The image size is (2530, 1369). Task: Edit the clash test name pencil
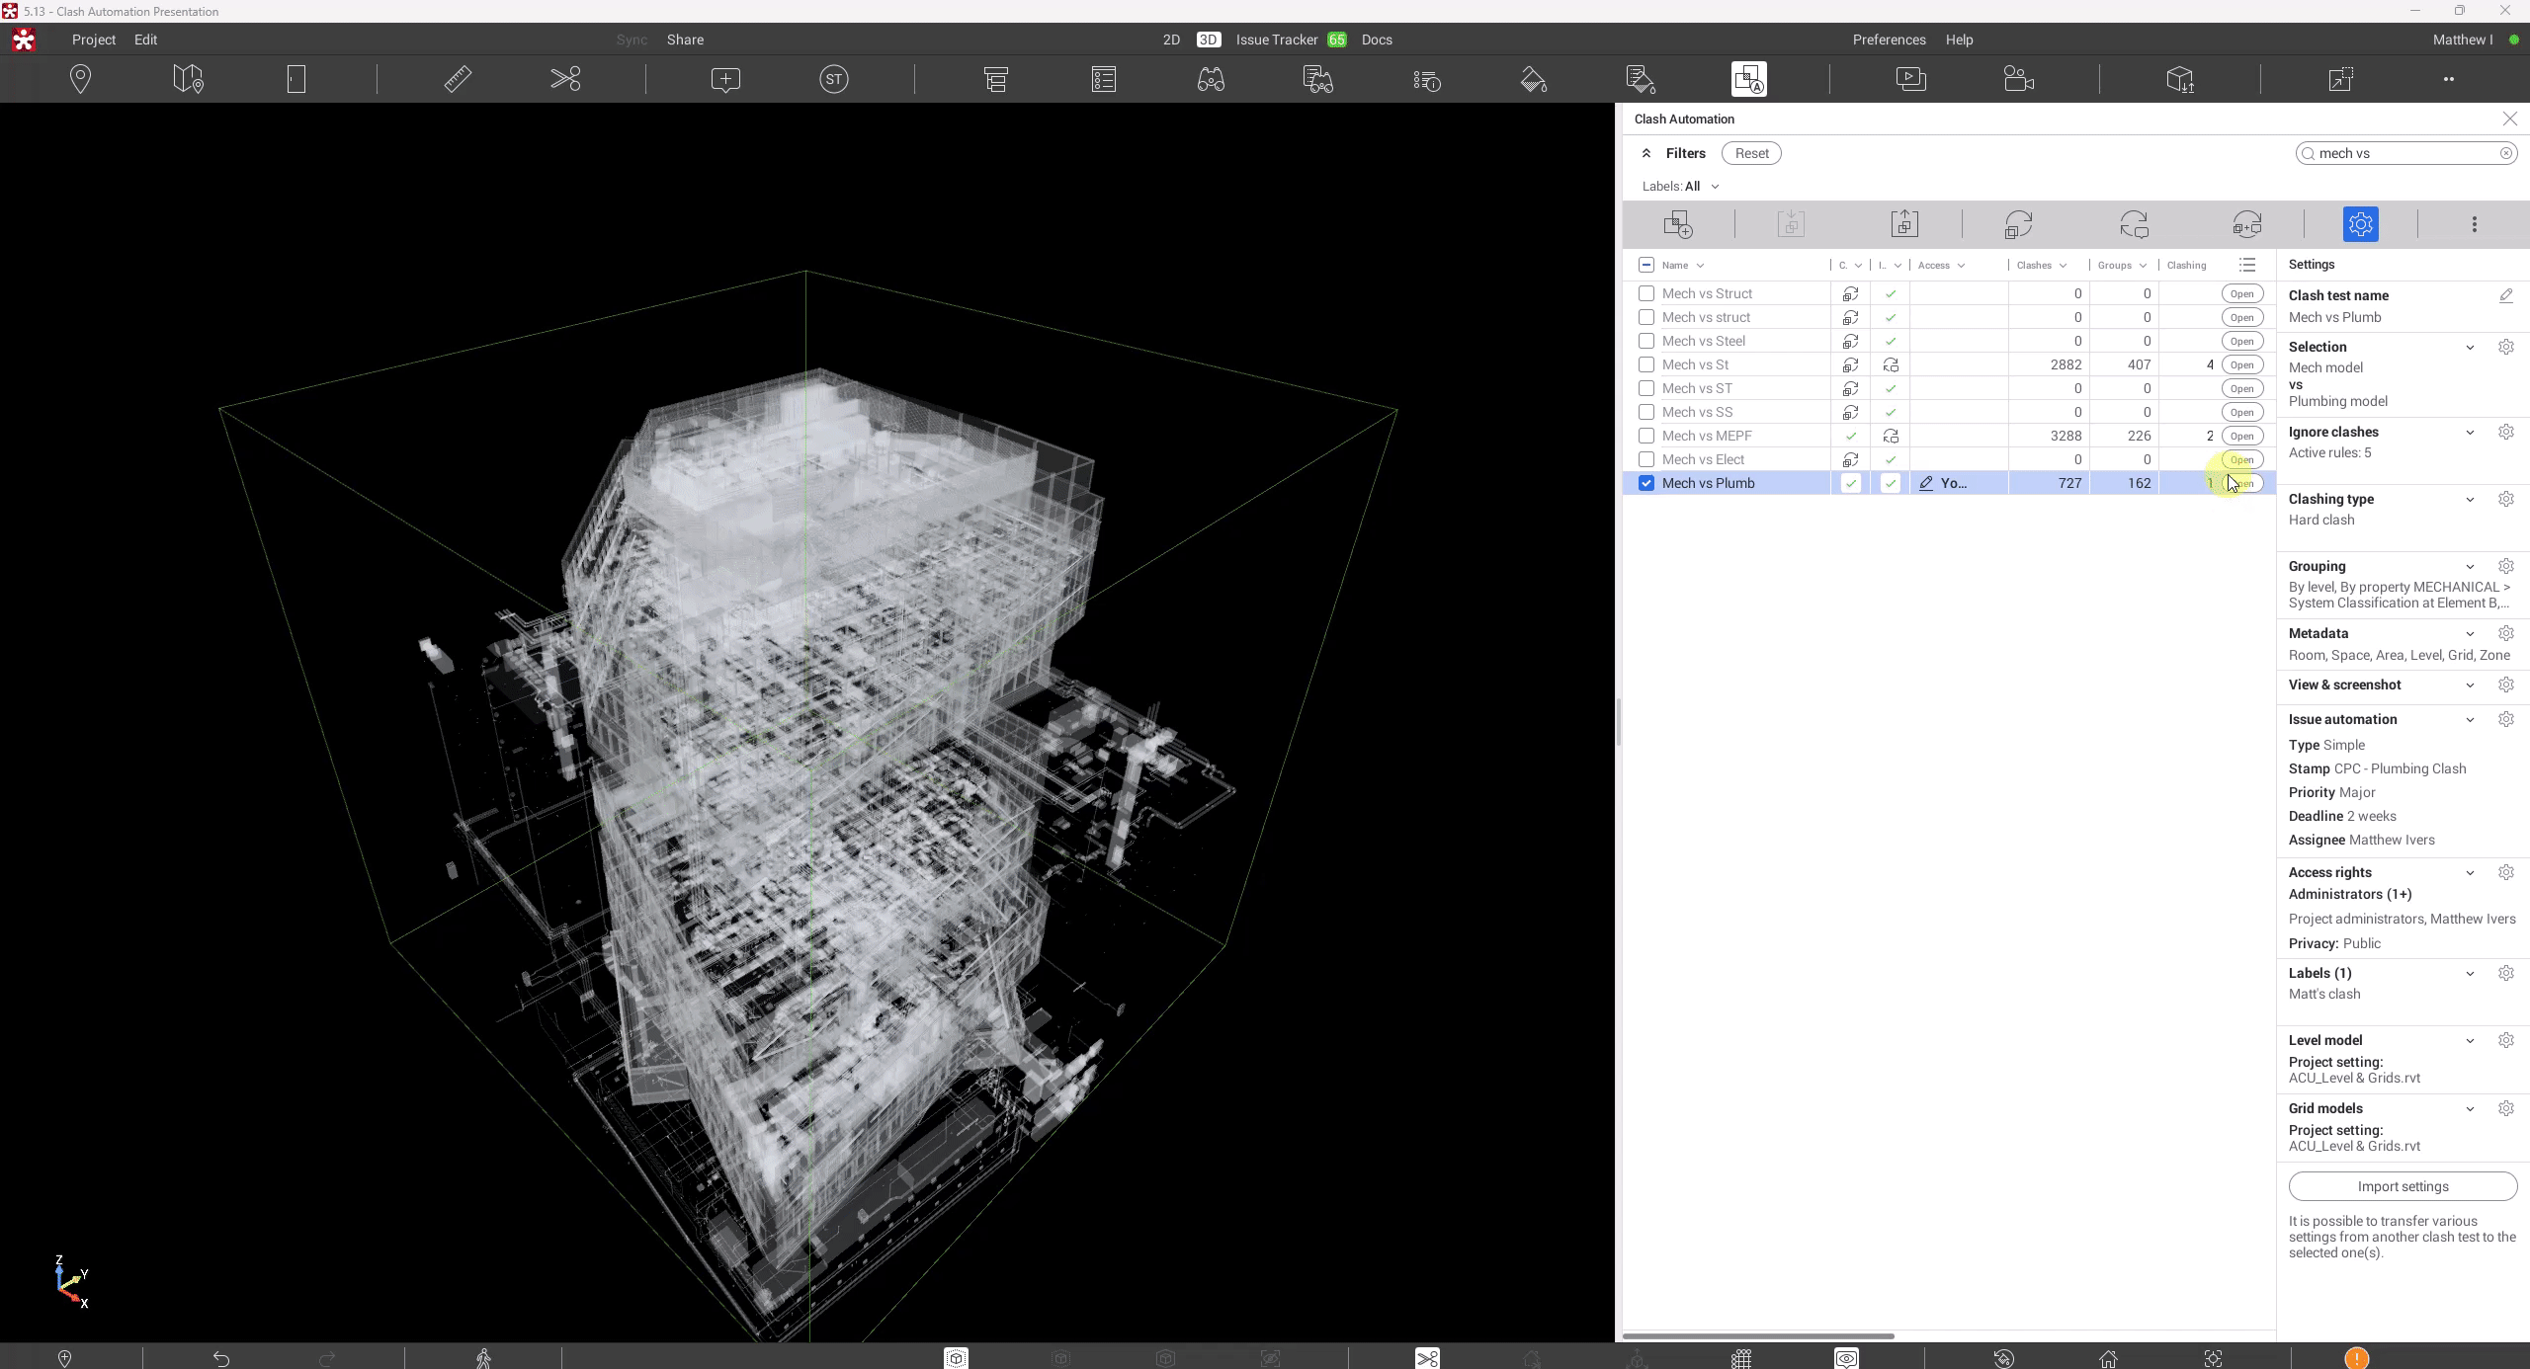[2506, 295]
